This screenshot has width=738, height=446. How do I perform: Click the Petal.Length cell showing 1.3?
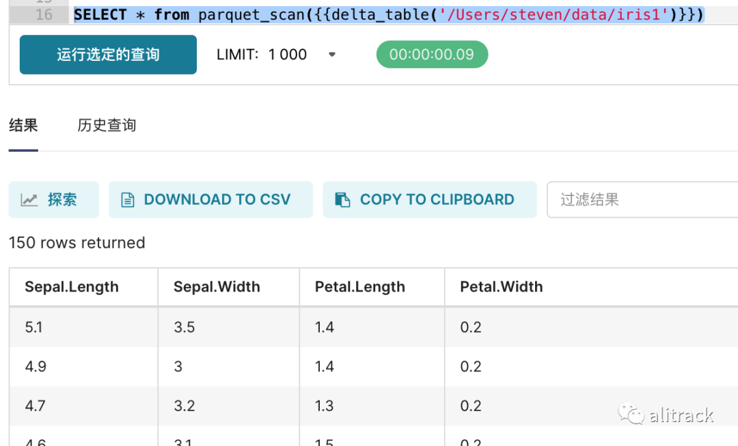(325, 406)
